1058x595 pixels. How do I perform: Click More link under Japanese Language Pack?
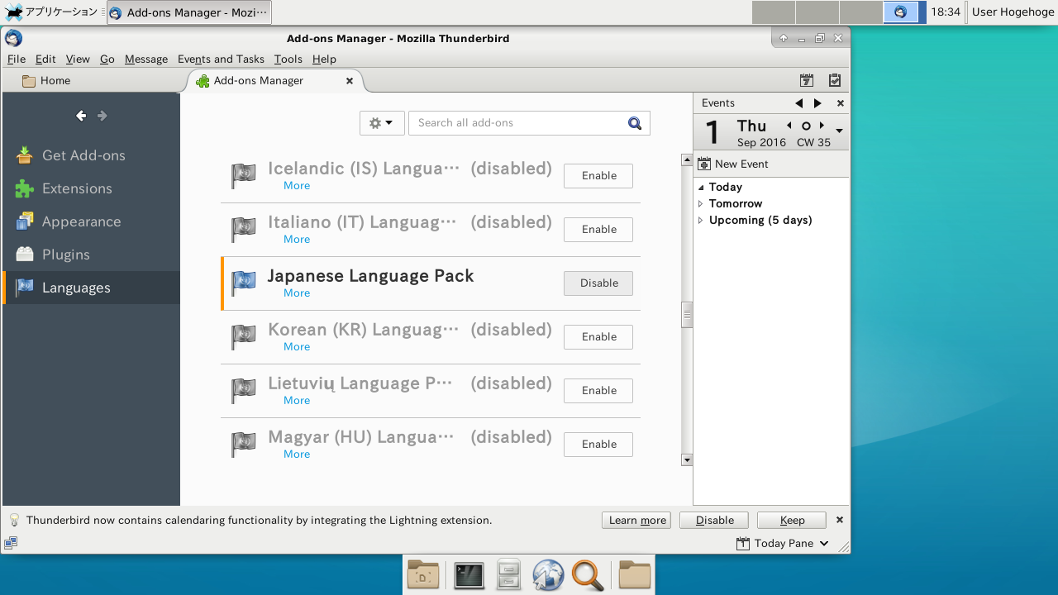[x=297, y=293]
